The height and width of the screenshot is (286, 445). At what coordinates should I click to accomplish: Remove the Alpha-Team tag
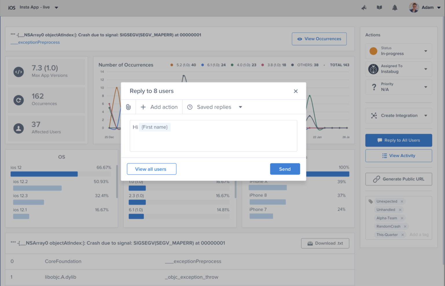pos(402,218)
